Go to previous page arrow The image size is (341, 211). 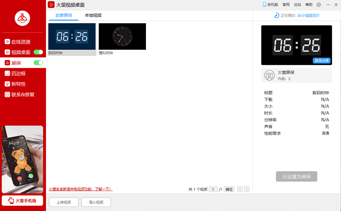[240, 189]
